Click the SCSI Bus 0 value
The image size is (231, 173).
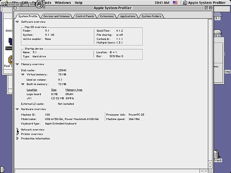(116, 56)
